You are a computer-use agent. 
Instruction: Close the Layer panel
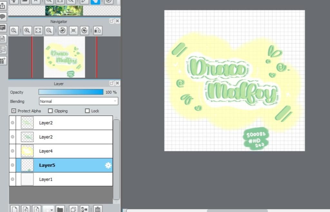[117, 83]
